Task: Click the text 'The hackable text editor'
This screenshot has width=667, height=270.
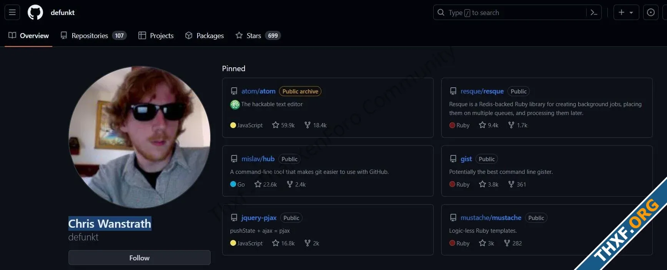Action: coord(272,104)
